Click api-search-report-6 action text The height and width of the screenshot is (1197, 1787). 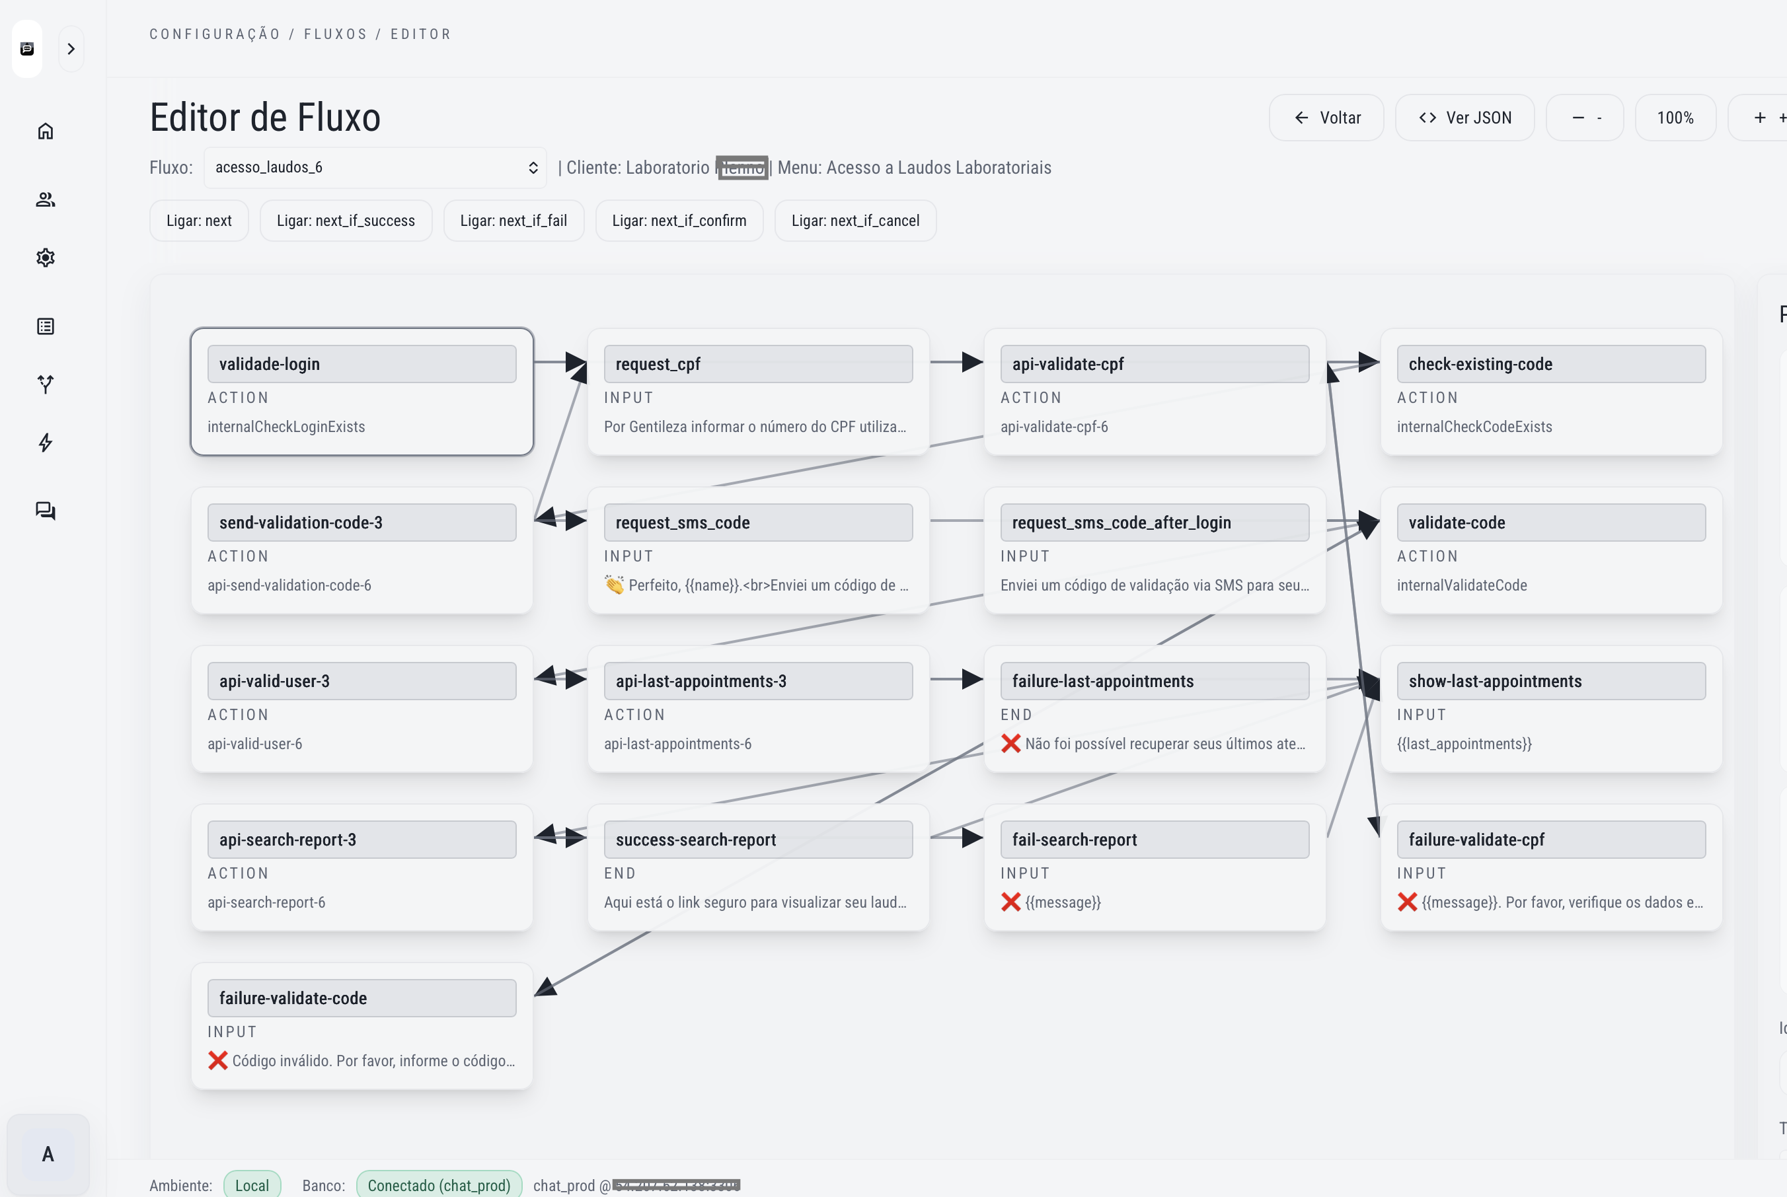[266, 902]
